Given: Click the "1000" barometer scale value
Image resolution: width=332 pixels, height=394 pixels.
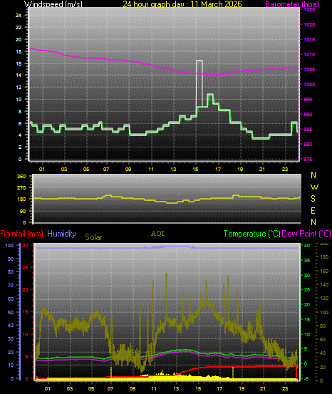Looking at the screenshot, I should pos(309,84).
